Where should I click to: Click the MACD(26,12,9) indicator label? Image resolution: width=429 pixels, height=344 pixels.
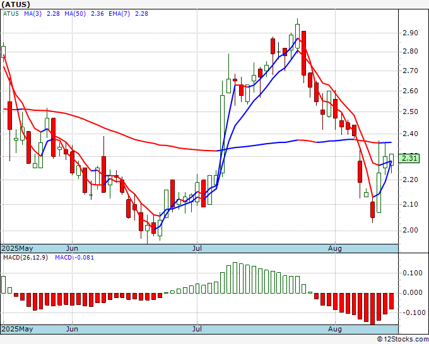tap(25, 258)
